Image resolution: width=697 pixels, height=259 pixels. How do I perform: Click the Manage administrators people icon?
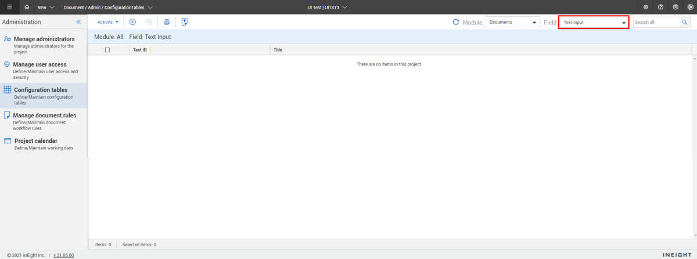[8, 39]
